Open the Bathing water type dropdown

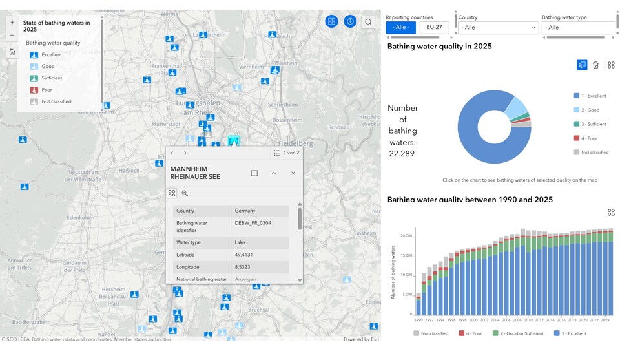(x=579, y=28)
